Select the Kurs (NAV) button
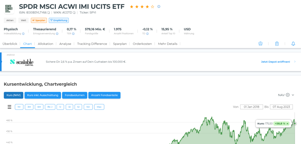Viewport: 301px width, 144px height. (x=14, y=95)
